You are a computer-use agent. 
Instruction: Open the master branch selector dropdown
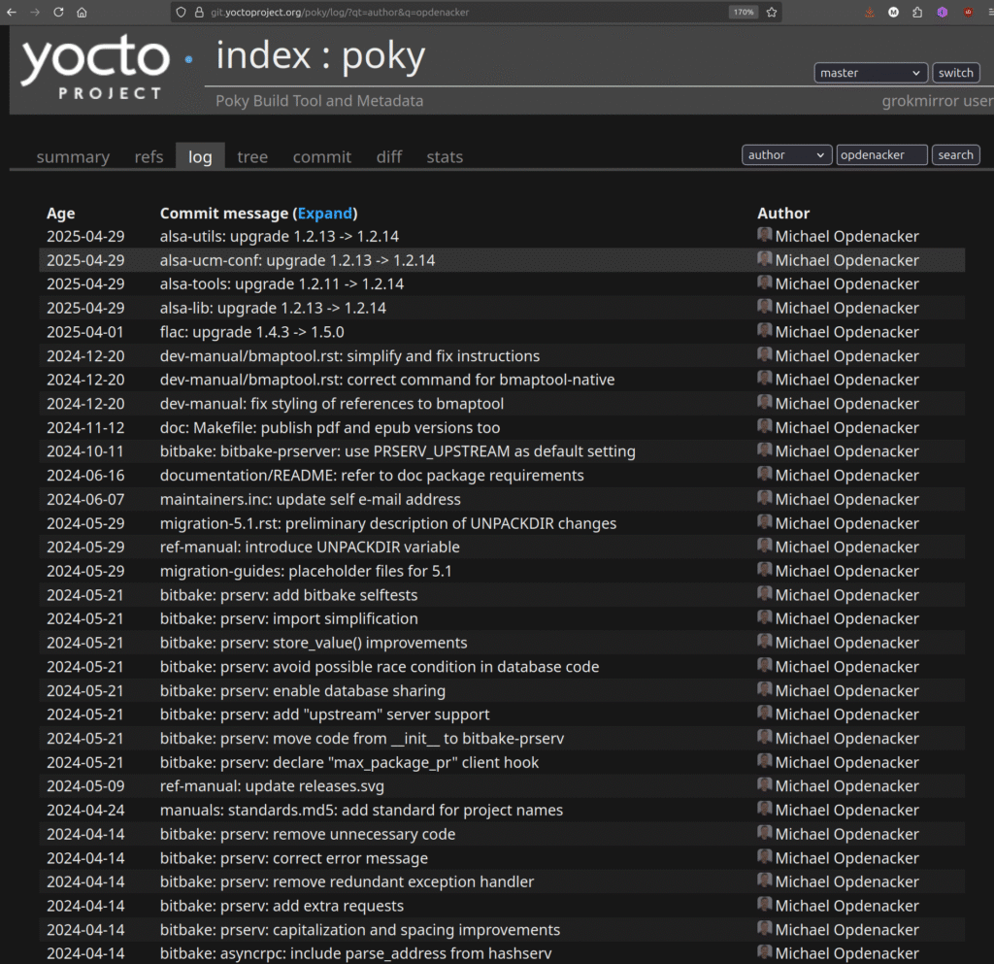point(870,72)
